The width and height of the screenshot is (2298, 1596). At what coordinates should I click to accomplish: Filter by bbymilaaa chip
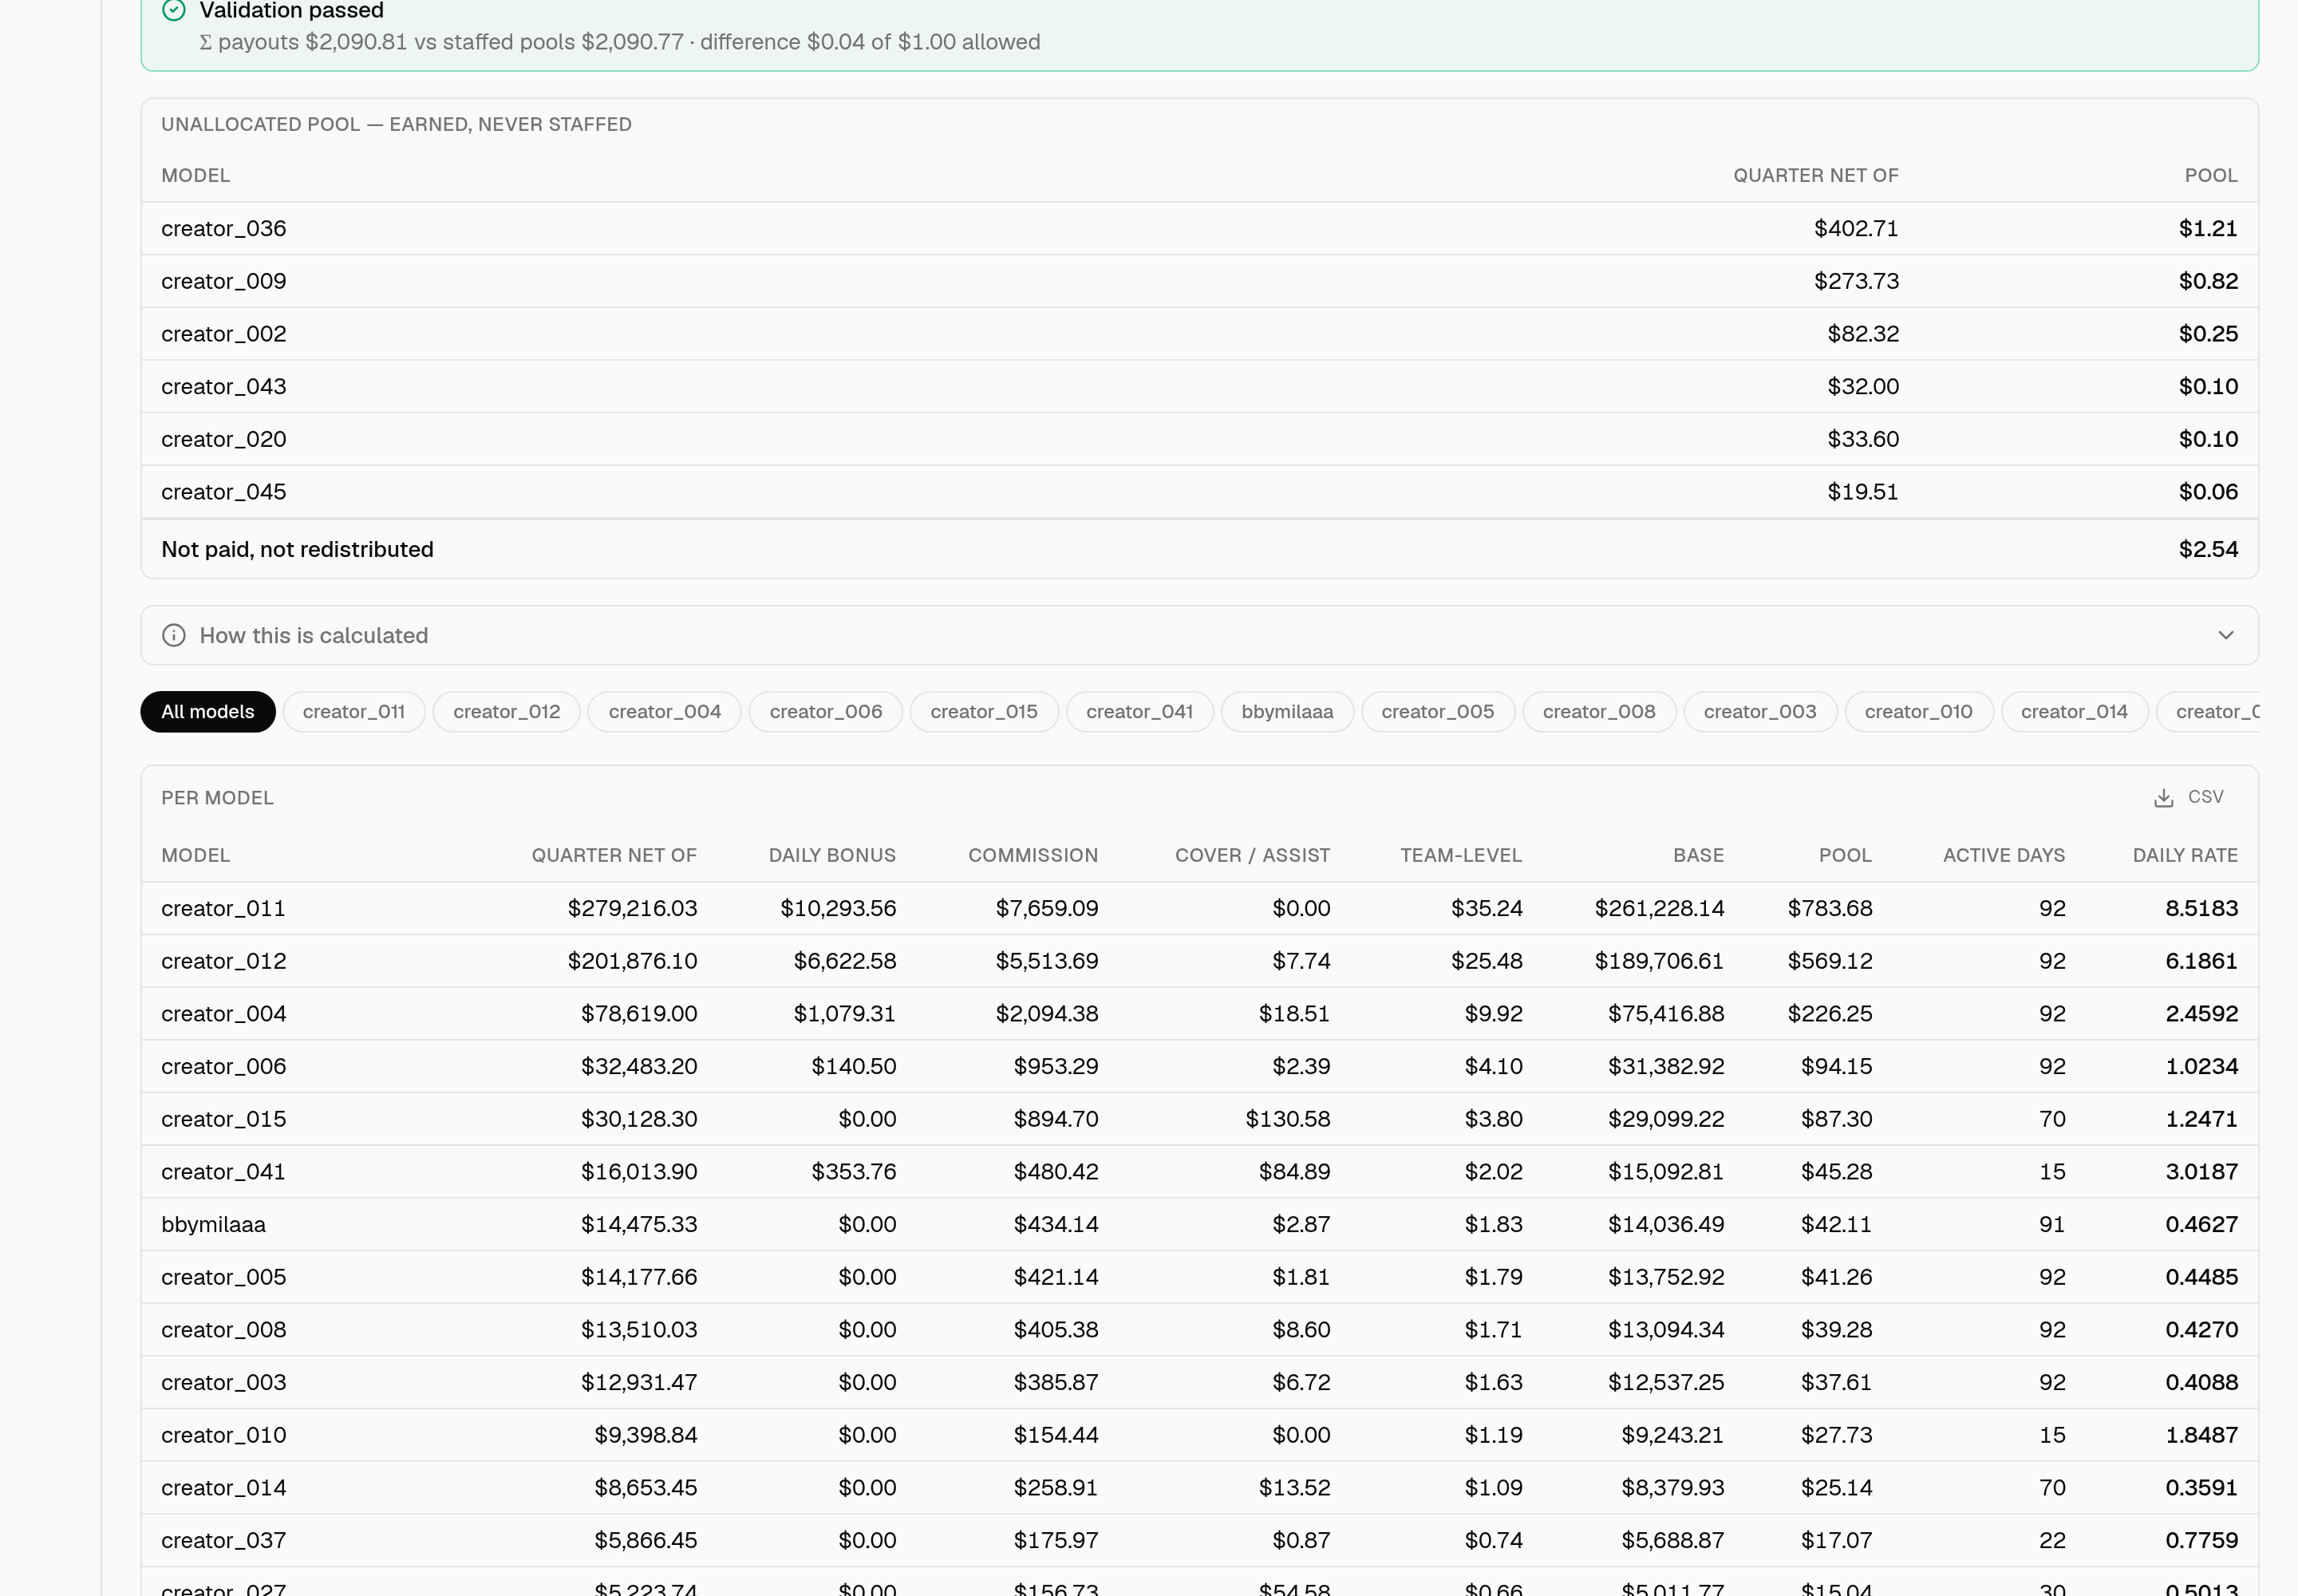[1288, 712]
